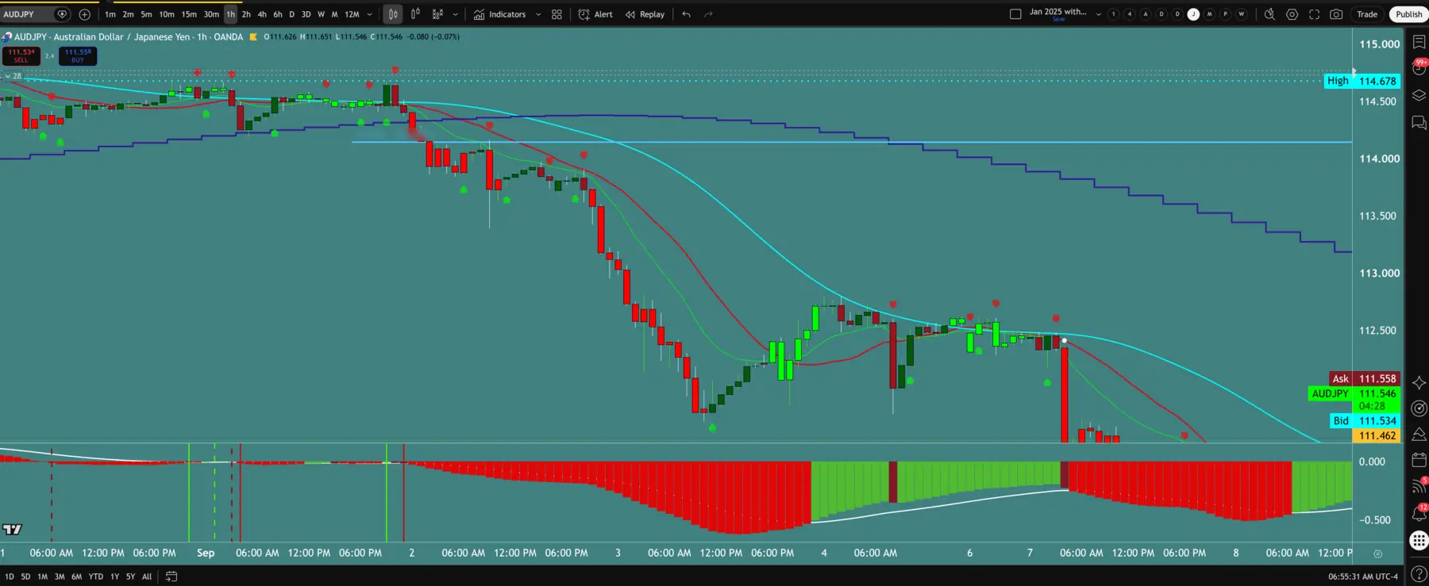Click the compare or add symbol plus icon
Viewport: 1429px width, 586px height.
click(85, 14)
